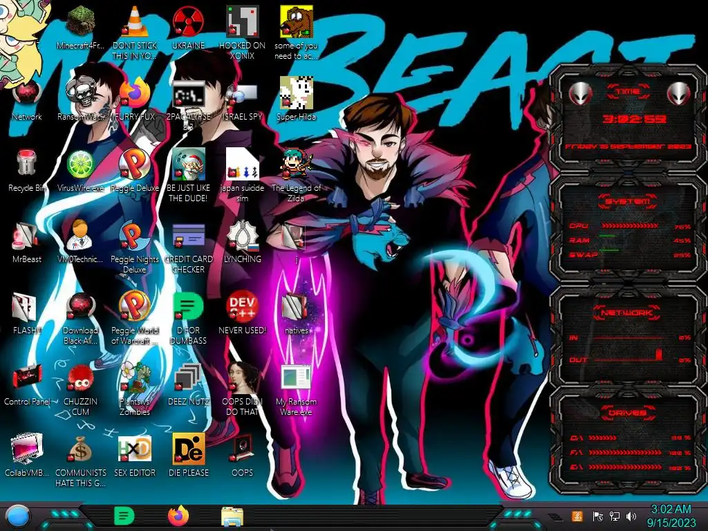This screenshot has width=708, height=531.
Task: Open the UKRAINE radiation icon
Action: (188, 21)
